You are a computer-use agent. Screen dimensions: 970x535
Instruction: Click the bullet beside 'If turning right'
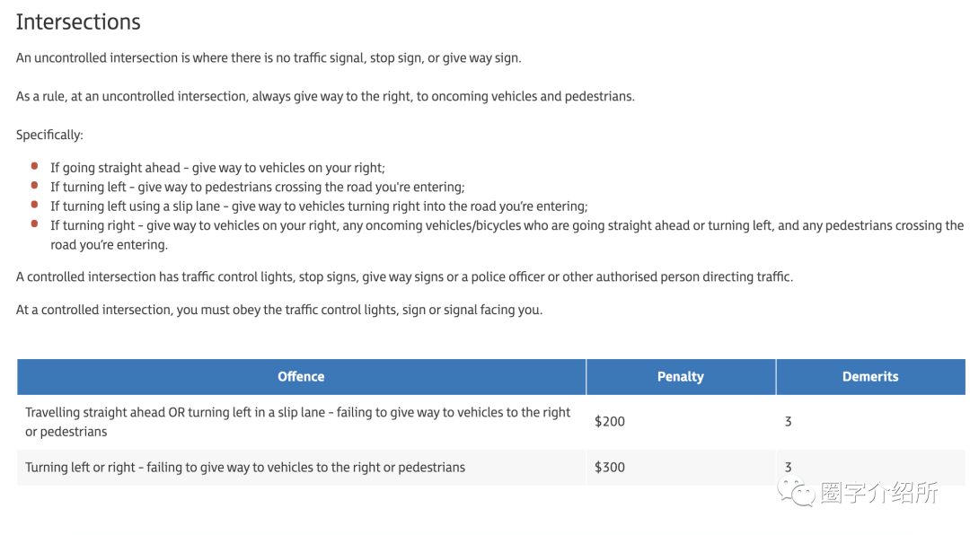[34, 224]
